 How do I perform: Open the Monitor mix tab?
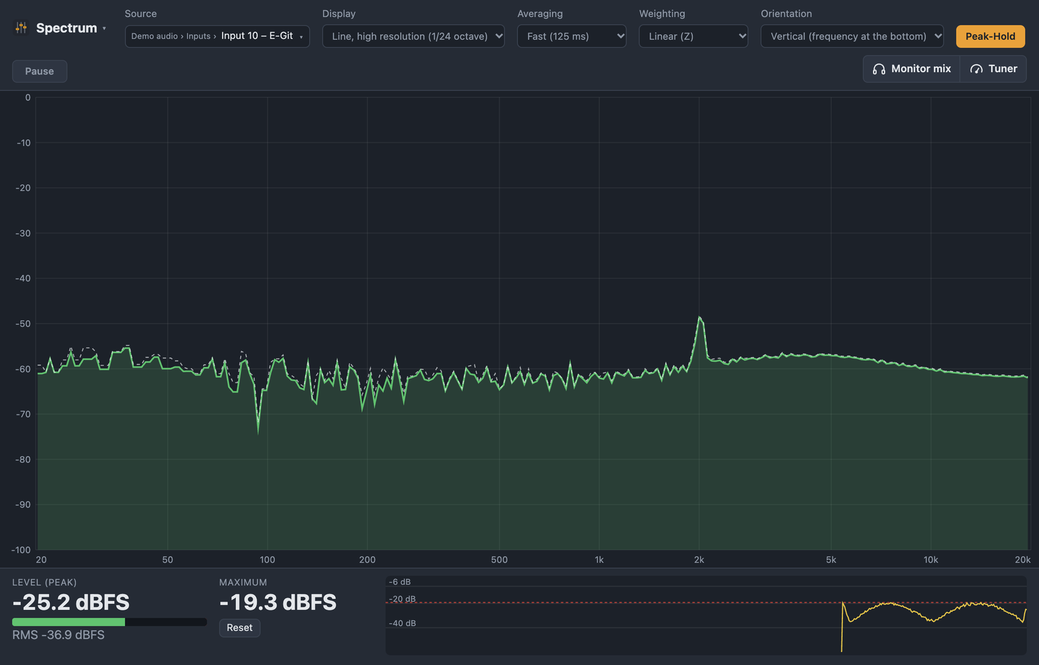click(912, 69)
